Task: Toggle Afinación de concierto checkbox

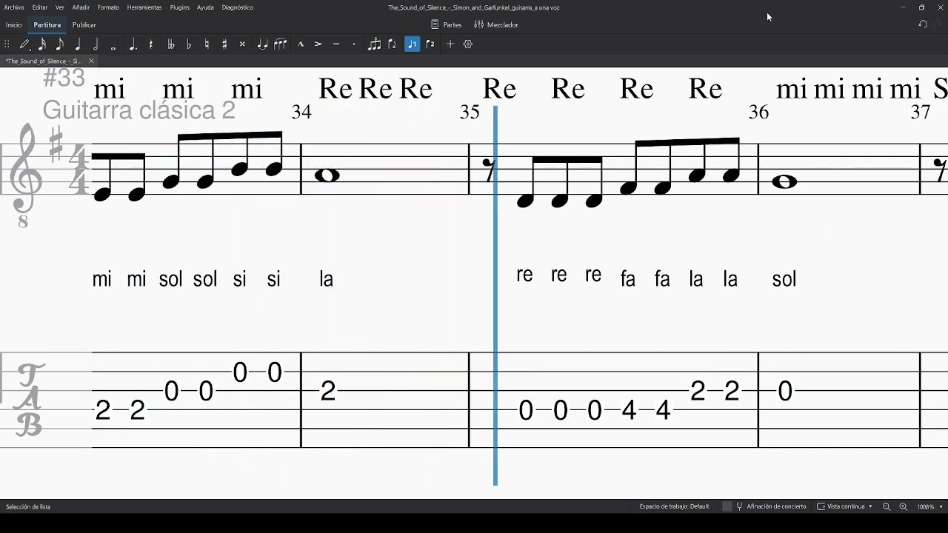Action: click(x=727, y=506)
